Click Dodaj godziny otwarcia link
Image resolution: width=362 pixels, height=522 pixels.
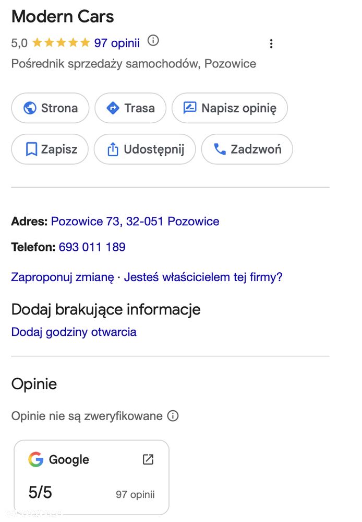(74, 332)
